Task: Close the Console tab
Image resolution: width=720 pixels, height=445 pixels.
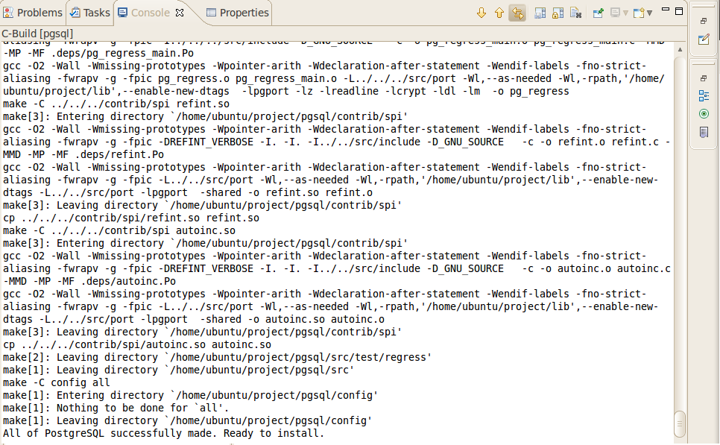Action: pos(180,13)
